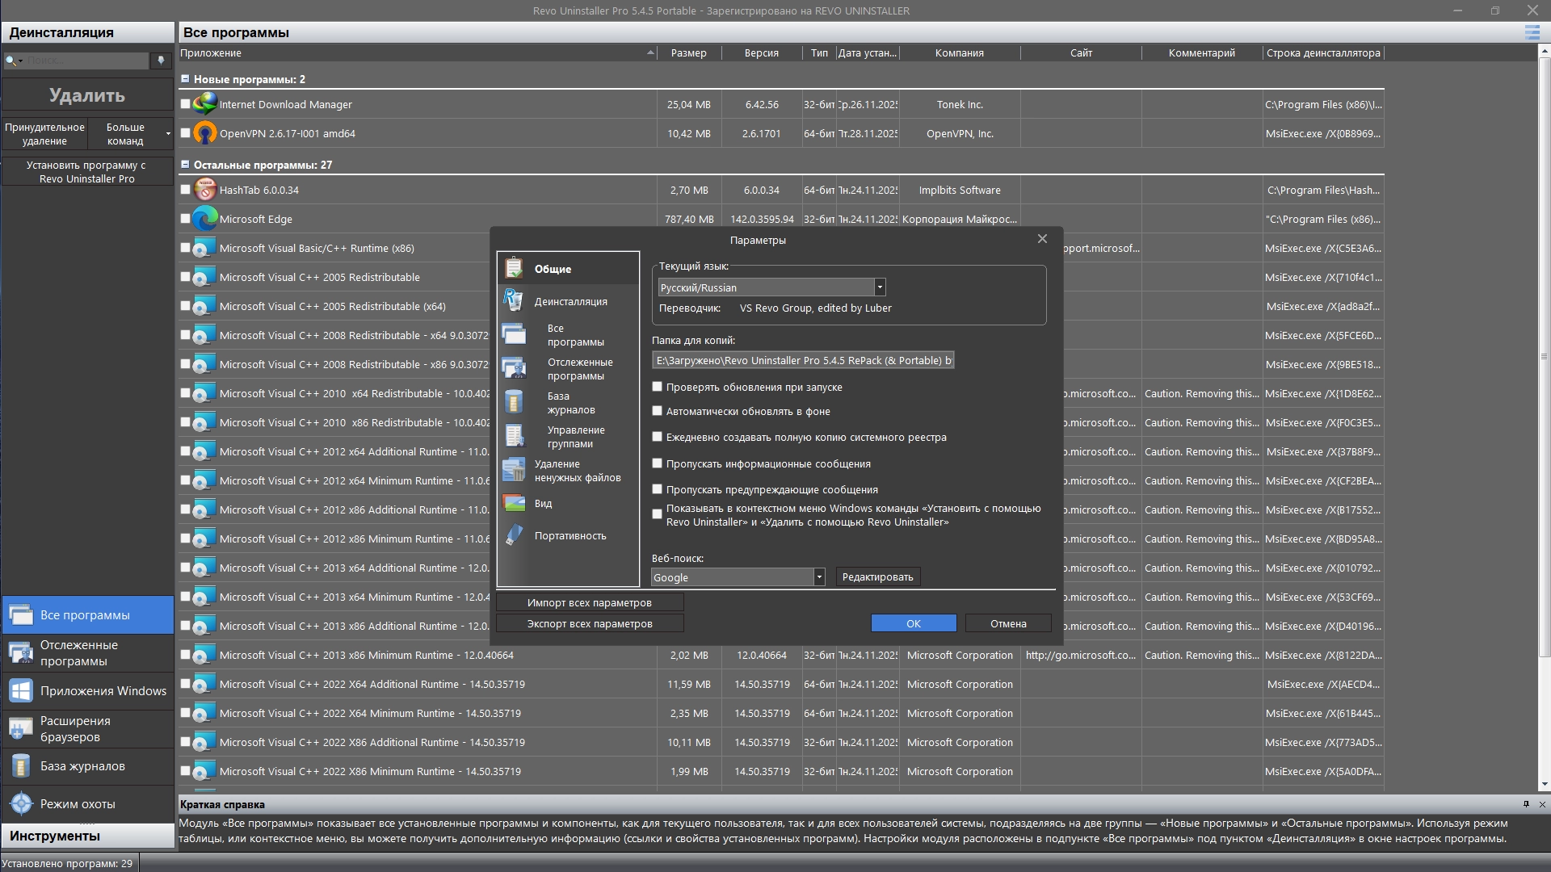Open Hunter Mode (Режим охоты) in sidebar
Viewport: 1551px width, 872px height.
click(x=78, y=804)
